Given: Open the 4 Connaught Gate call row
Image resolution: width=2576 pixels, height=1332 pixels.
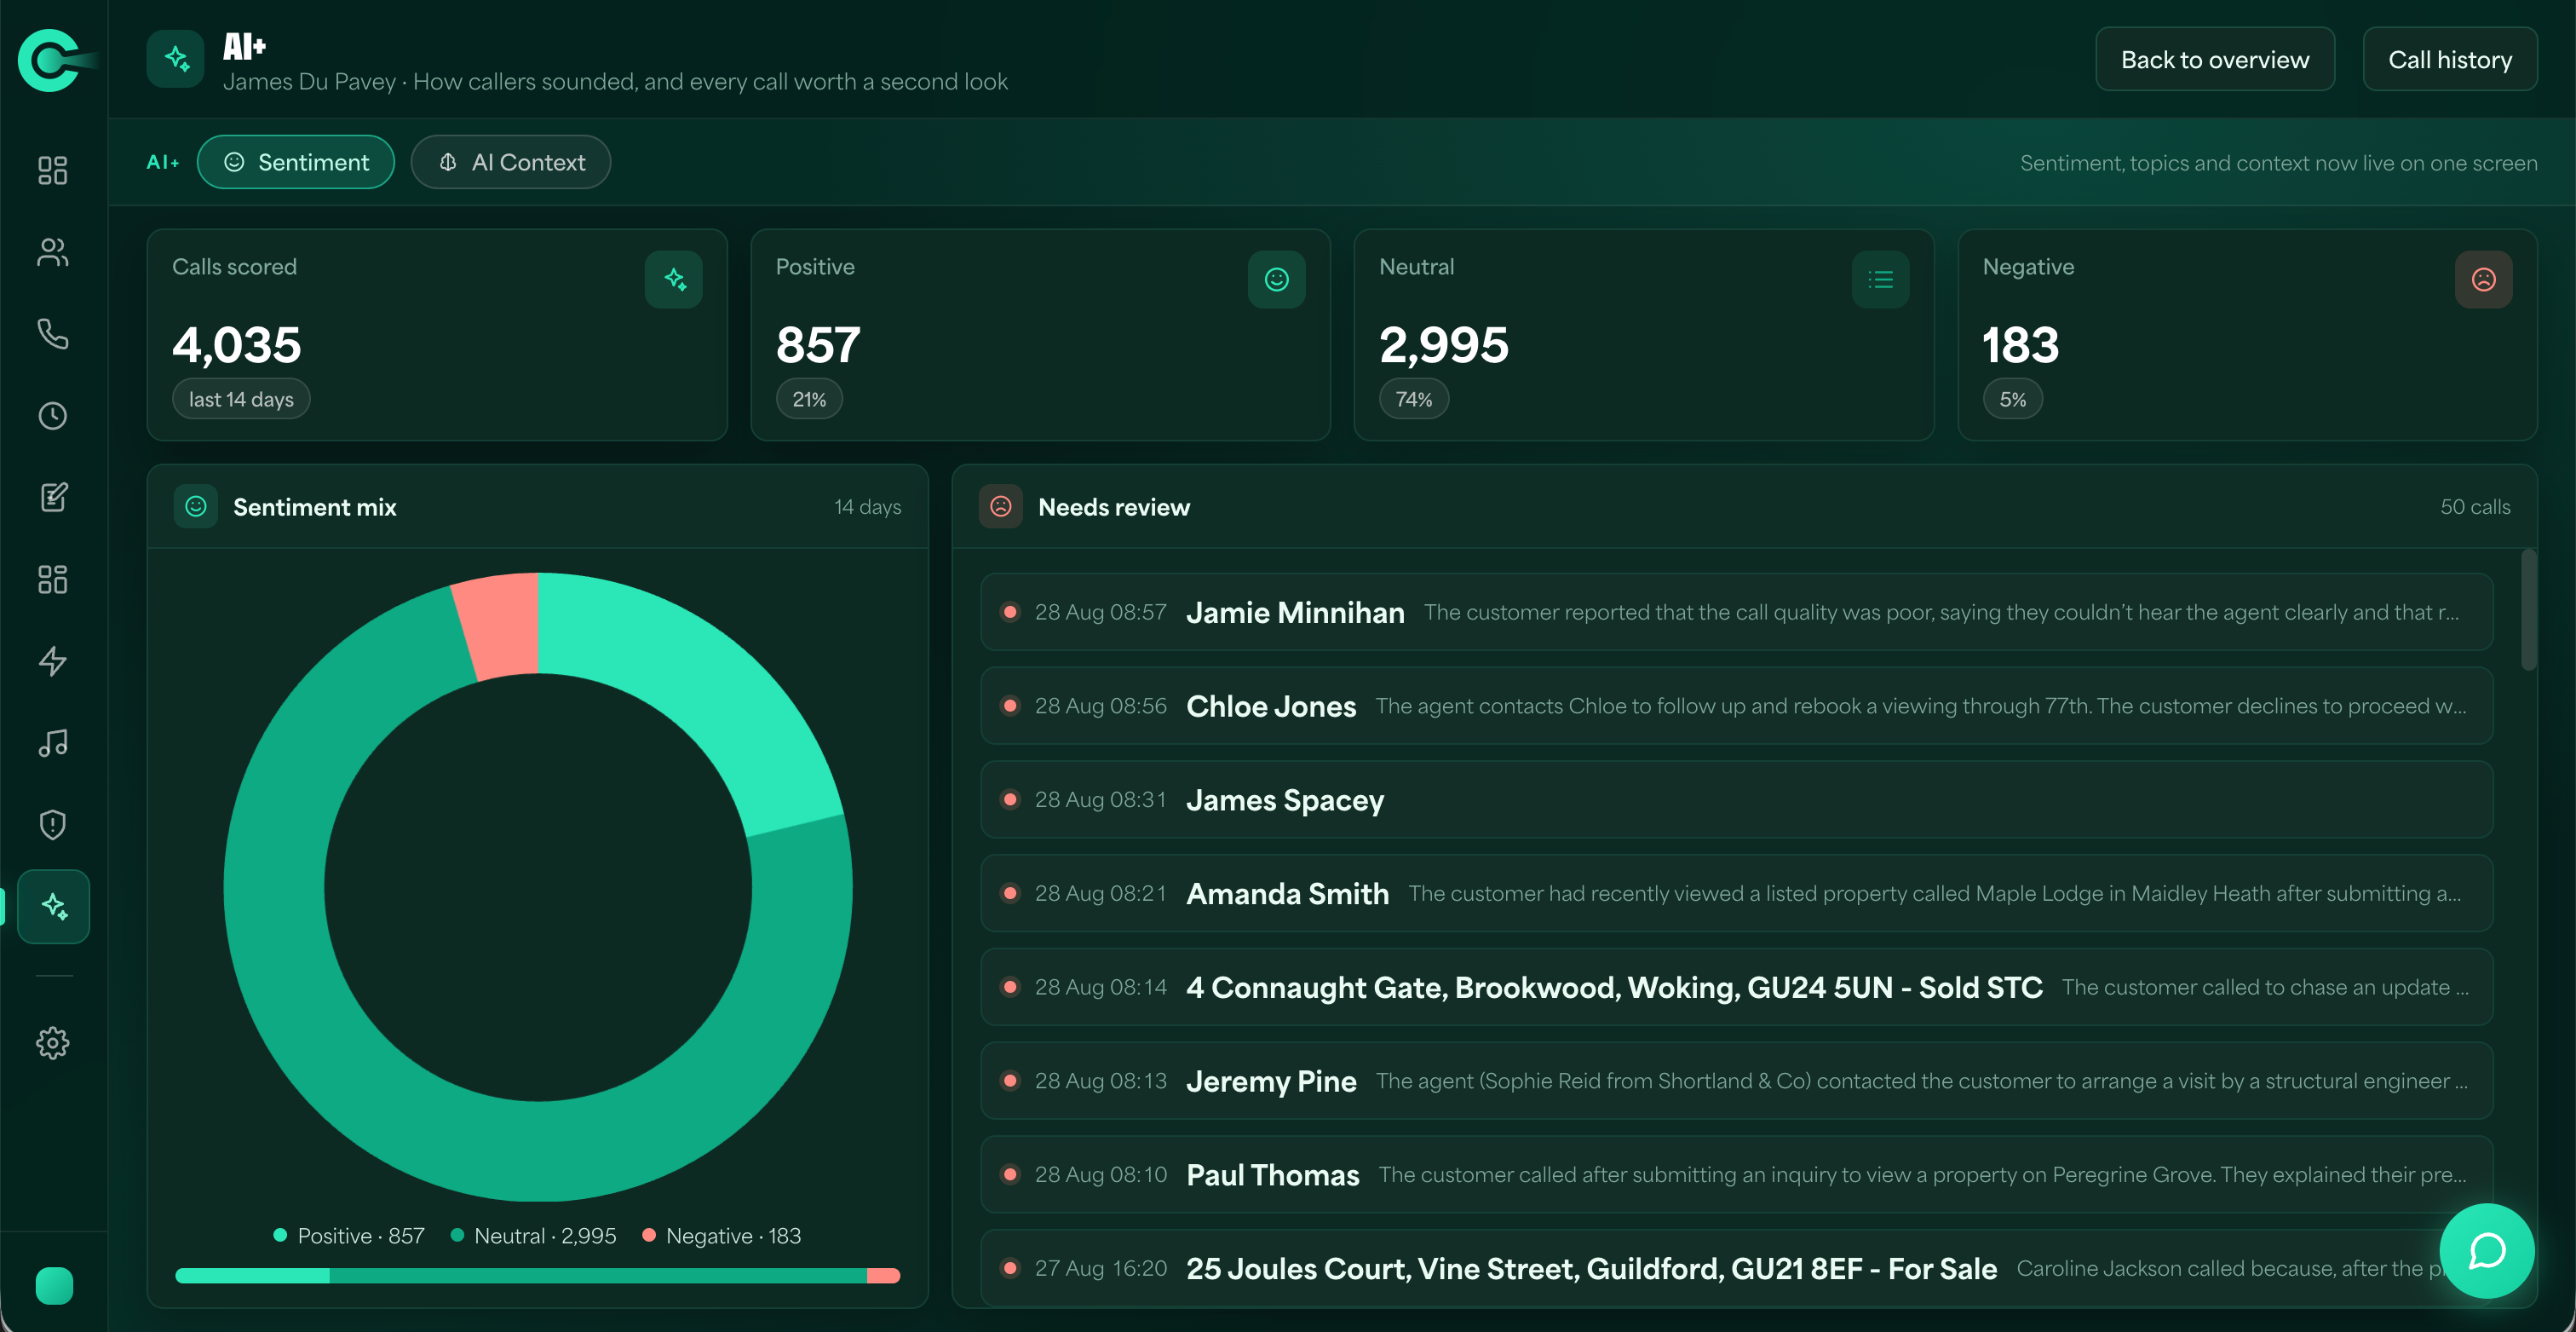Looking at the screenshot, I should [x=1737, y=987].
